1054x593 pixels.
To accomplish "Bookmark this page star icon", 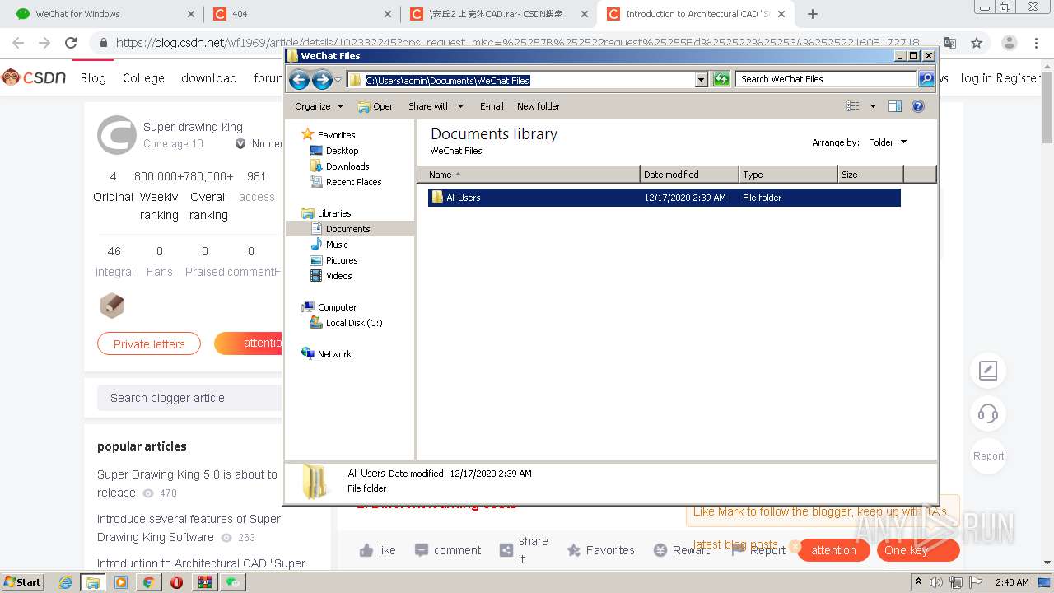I will (977, 43).
